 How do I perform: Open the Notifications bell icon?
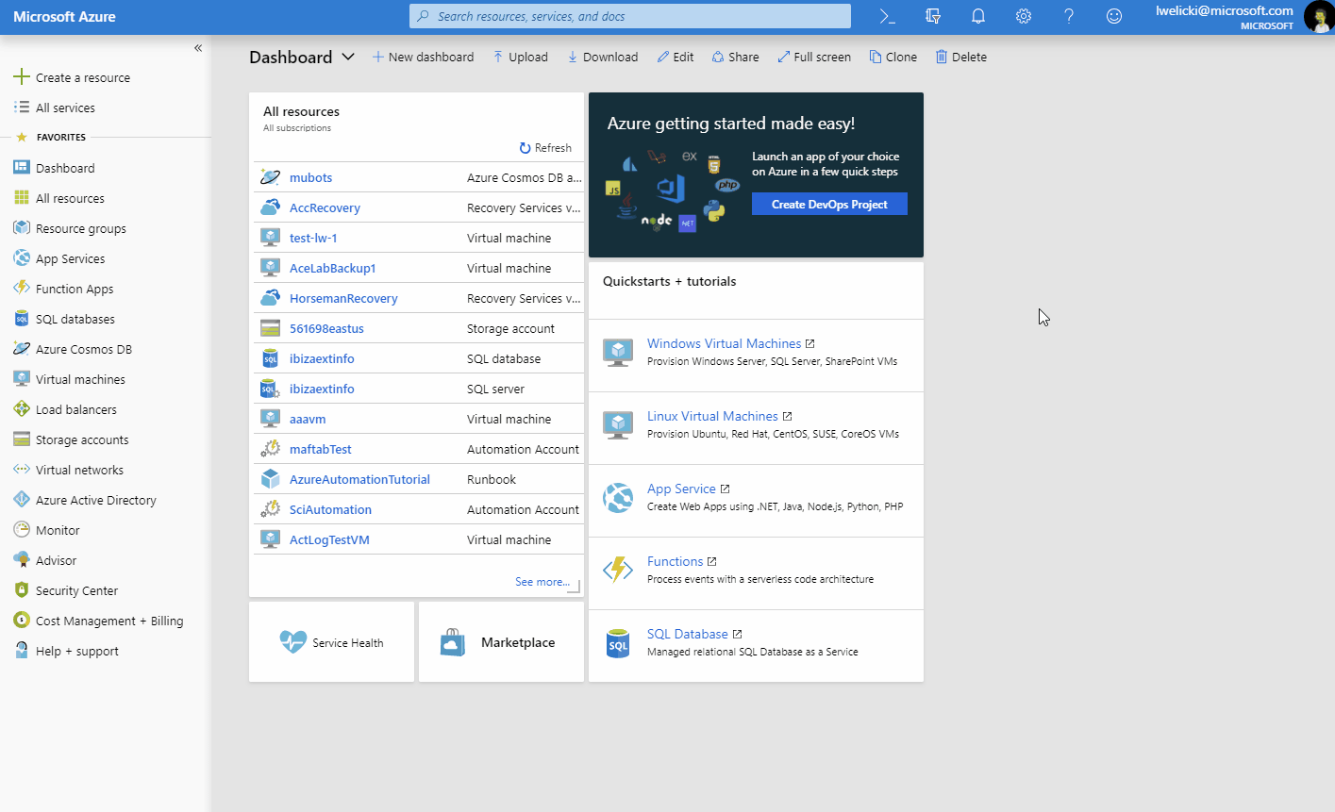coord(977,16)
